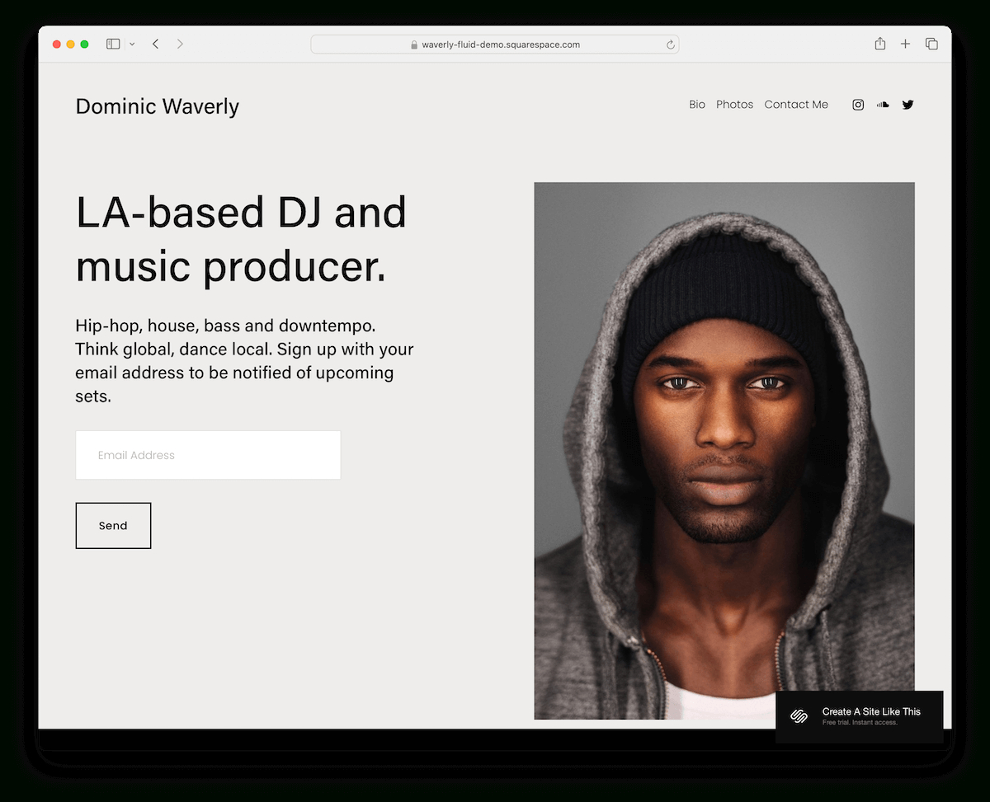
Task: Go back with the back arrow
Action: click(x=155, y=44)
